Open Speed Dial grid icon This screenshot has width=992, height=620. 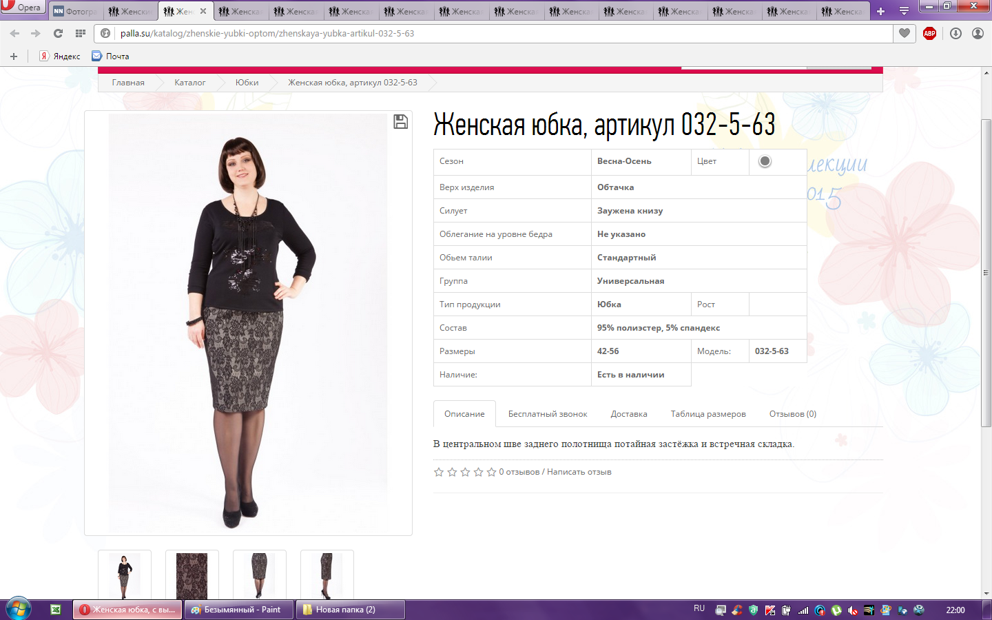coord(81,33)
